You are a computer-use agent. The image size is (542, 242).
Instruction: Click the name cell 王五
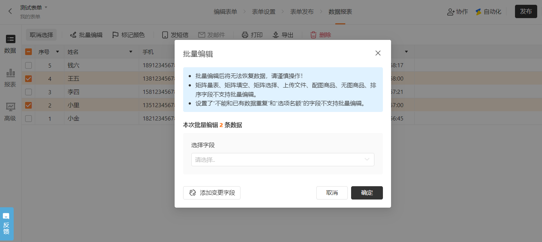[73, 79]
